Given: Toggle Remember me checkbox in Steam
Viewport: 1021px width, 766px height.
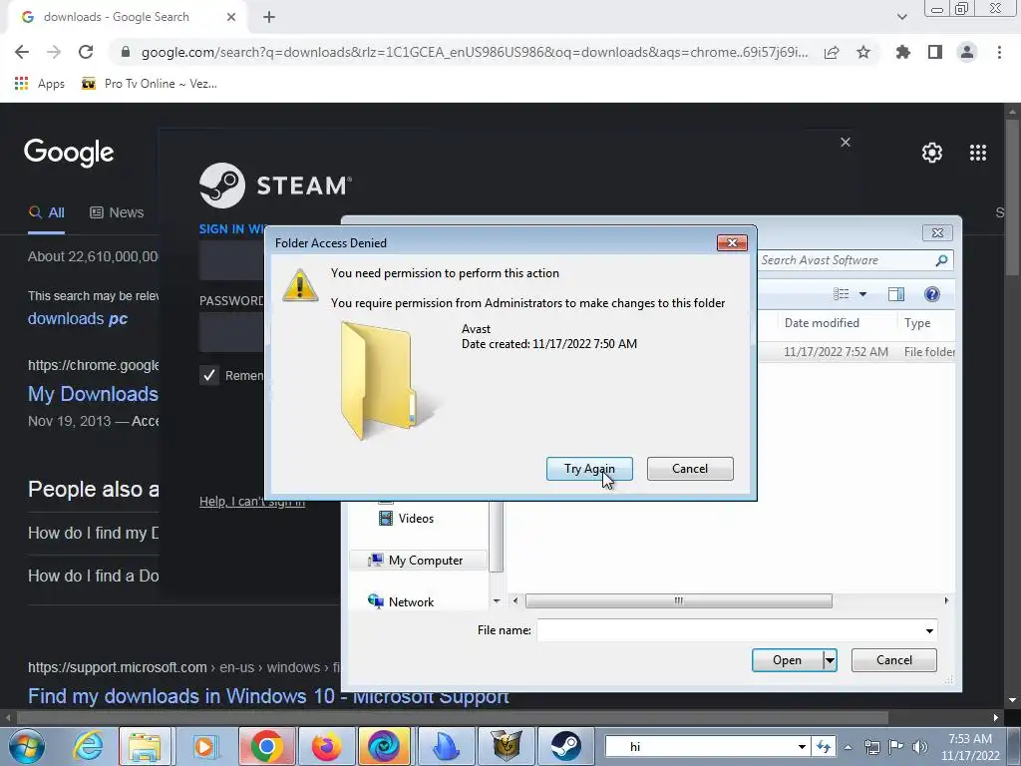Looking at the screenshot, I should click(209, 375).
